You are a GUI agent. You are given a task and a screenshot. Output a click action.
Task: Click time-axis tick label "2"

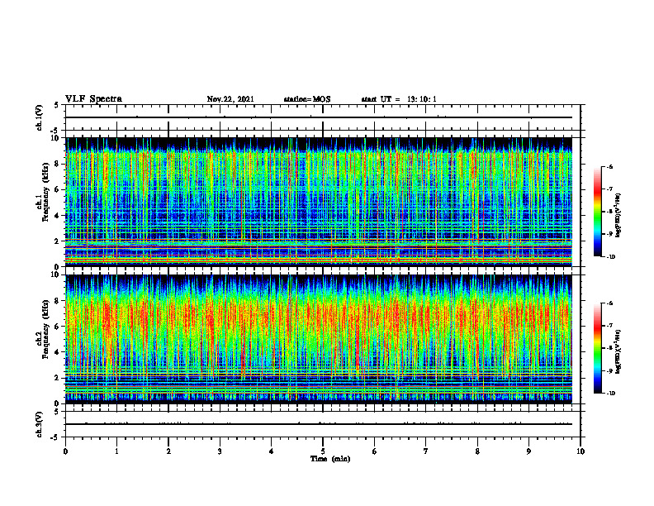pos(168,451)
